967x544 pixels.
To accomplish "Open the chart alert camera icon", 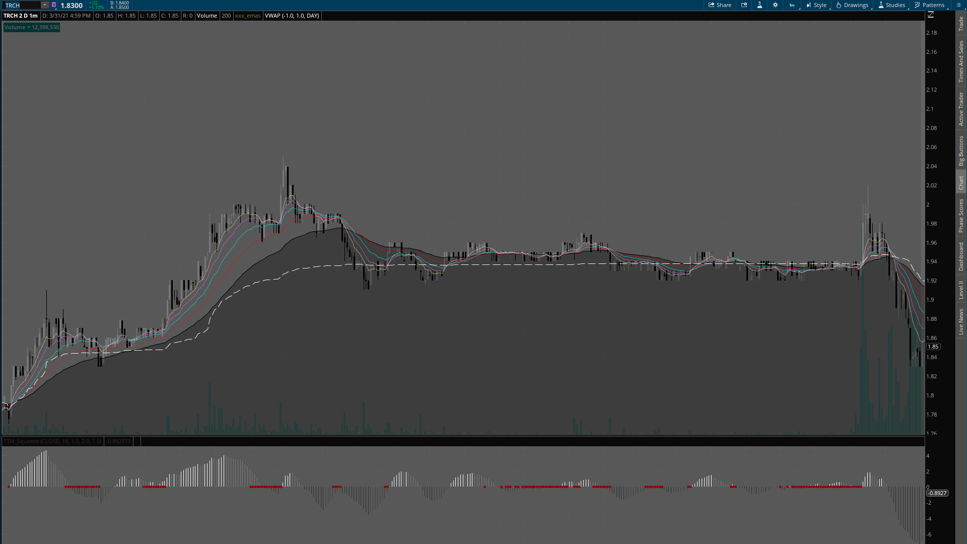I will [744, 5].
